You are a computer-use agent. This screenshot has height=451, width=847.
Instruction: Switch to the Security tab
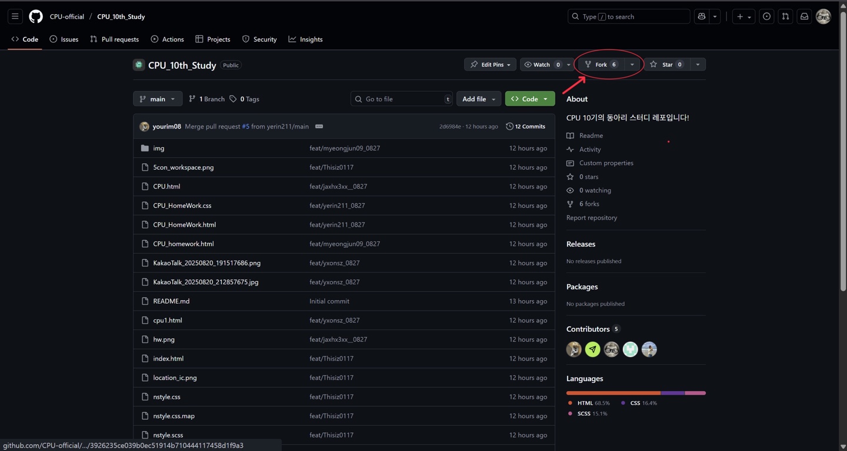click(259, 39)
